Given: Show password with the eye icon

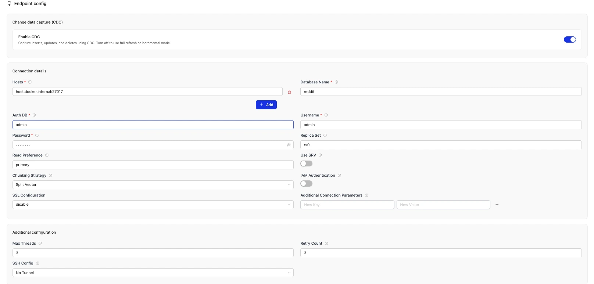Looking at the screenshot, I should tap(289, 145).
